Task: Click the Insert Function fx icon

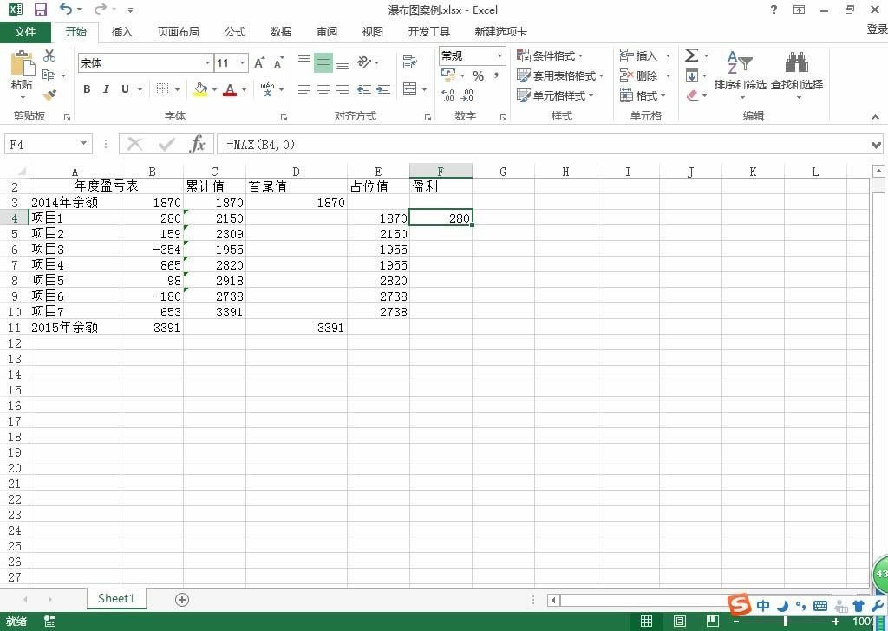Action: 197,144
